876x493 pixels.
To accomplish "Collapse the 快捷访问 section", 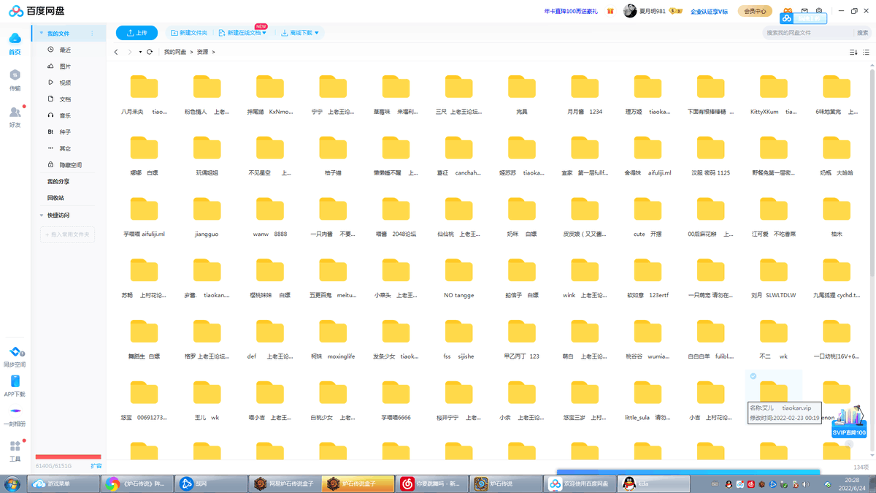I will (42, 215).
